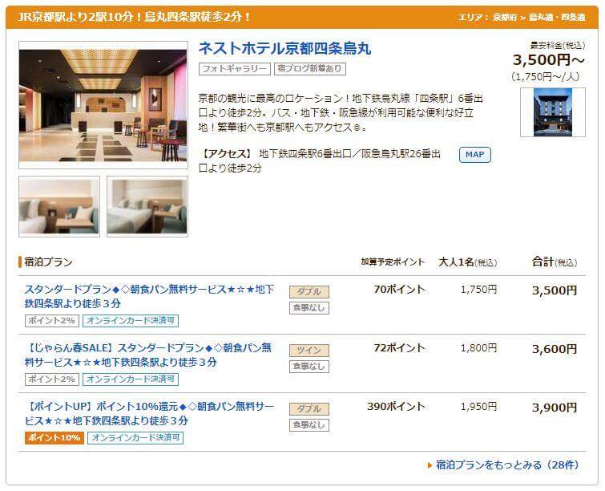605x491 pixels.
Task: Click hotel description paragraph 京都の観光に最高のロケーション
Action: tap(341, 112)
